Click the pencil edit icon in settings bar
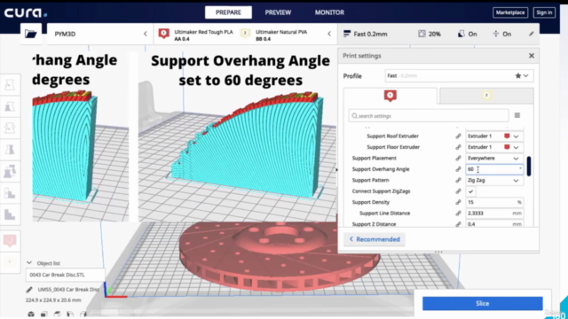The width and height of the screenshot is (568, 319). pos(531,34)
